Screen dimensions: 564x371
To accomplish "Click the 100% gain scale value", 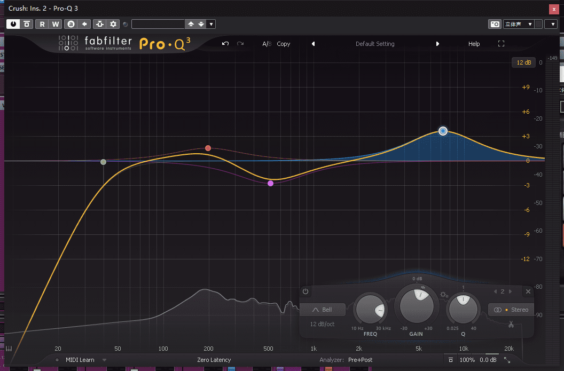I will coord(467,360).
